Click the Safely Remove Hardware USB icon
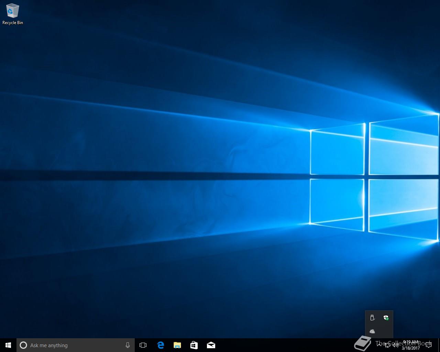 tap(372, 318)
